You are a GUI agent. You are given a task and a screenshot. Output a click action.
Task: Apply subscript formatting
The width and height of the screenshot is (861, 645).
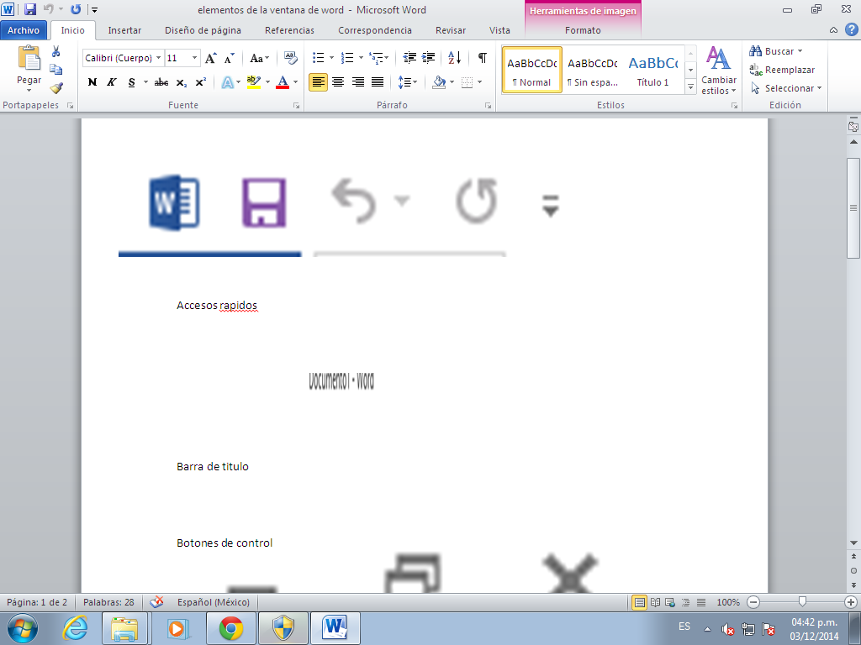click(x=181, y=81)
